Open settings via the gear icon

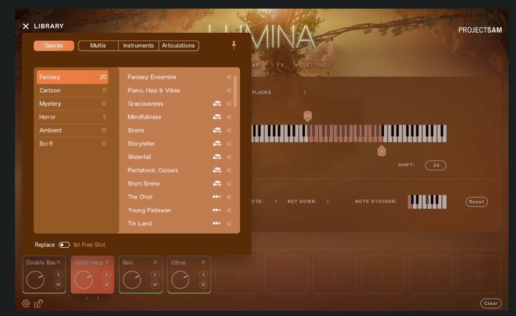click(x=26, y=304)
